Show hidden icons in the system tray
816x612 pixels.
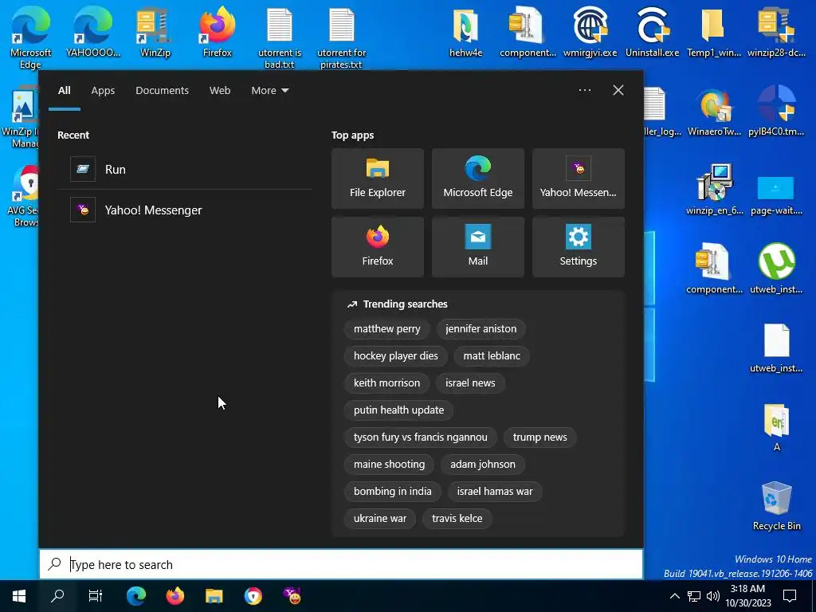pos(674,596)
